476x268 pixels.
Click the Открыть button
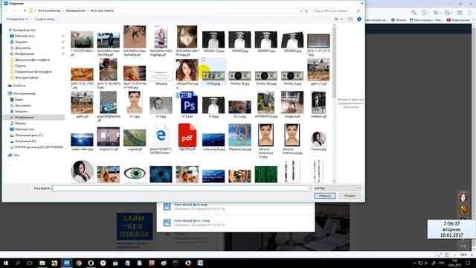pyautogui.click(x=325, y=196)
